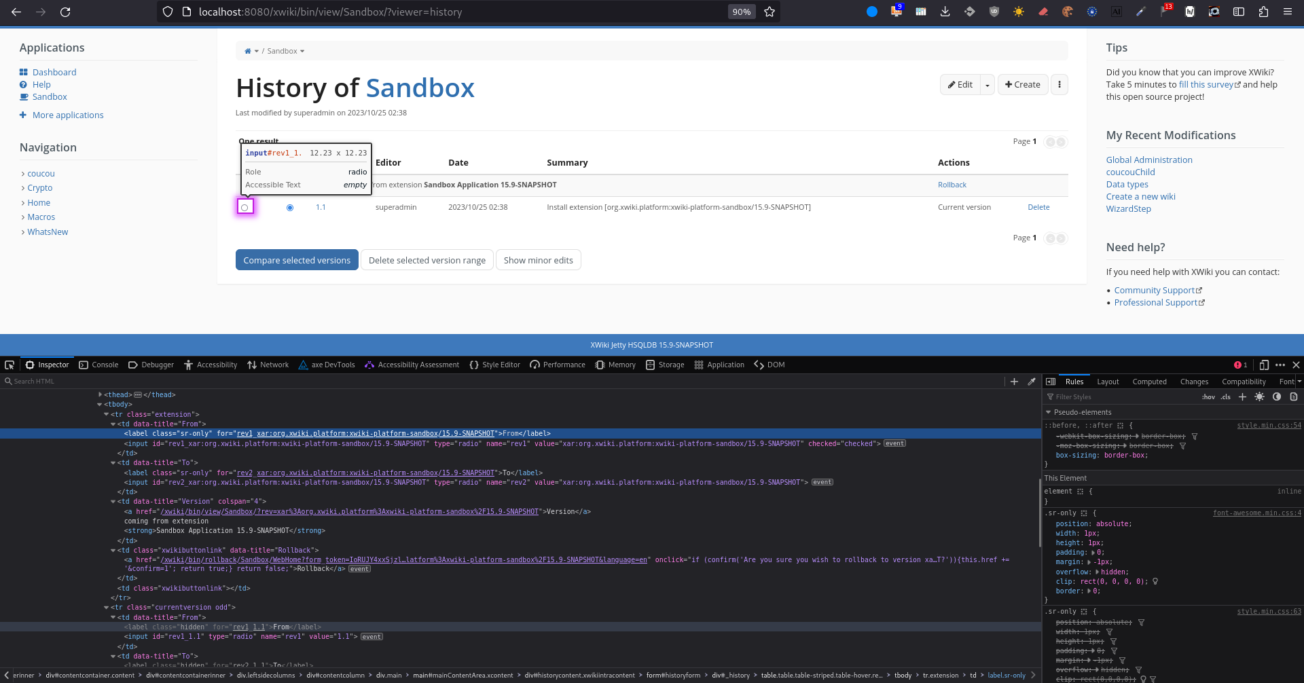Click the eyedropper extension icon in browser toolbar
1304x683 pixels.
click(x=1141, y=12)
